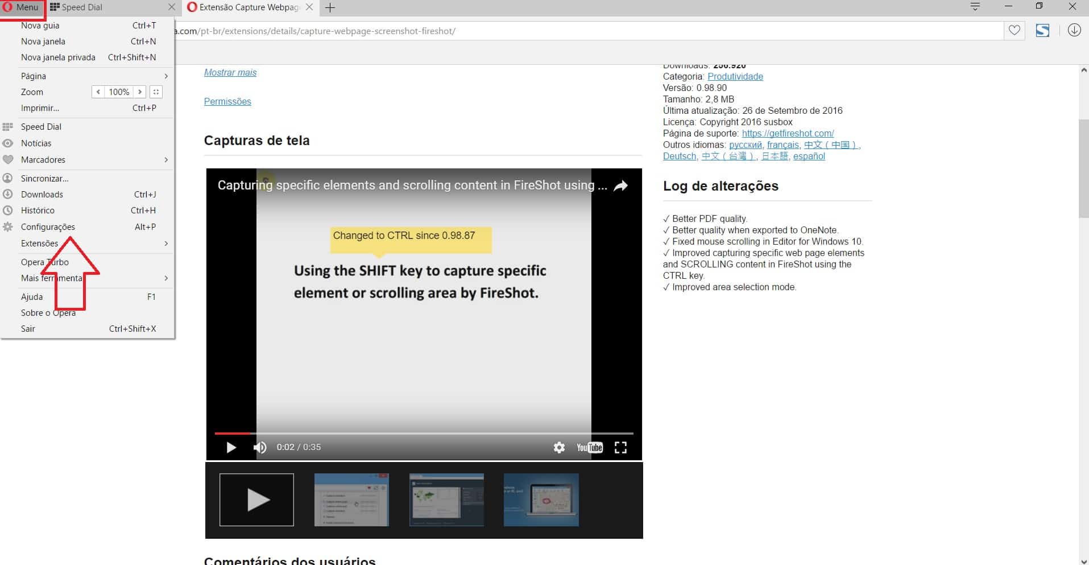Close the Extensão Capture Webpage tab
The height and width of the screenshot is (565, 1089).
(309, 7)
